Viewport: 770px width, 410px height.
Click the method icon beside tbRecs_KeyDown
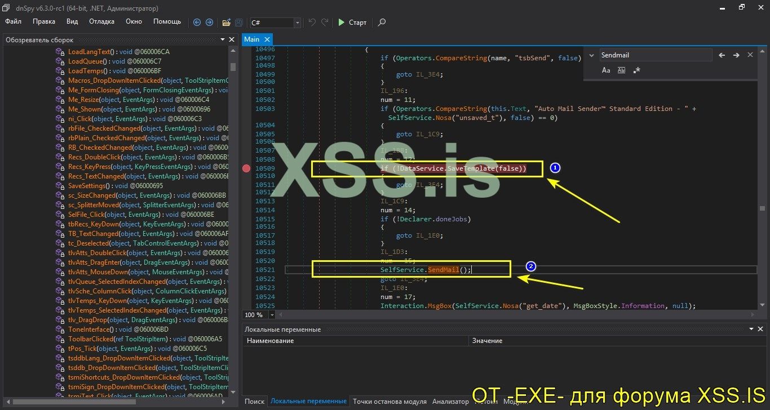click(60, 224)
